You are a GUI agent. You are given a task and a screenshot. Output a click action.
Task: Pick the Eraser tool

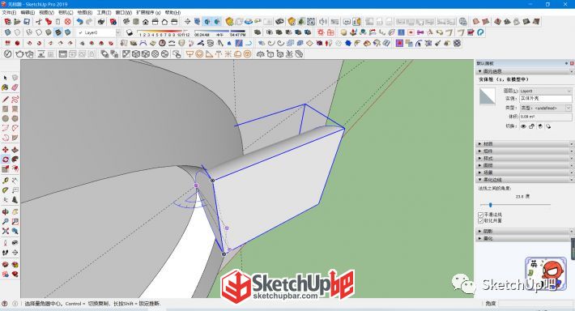(15, 87)
